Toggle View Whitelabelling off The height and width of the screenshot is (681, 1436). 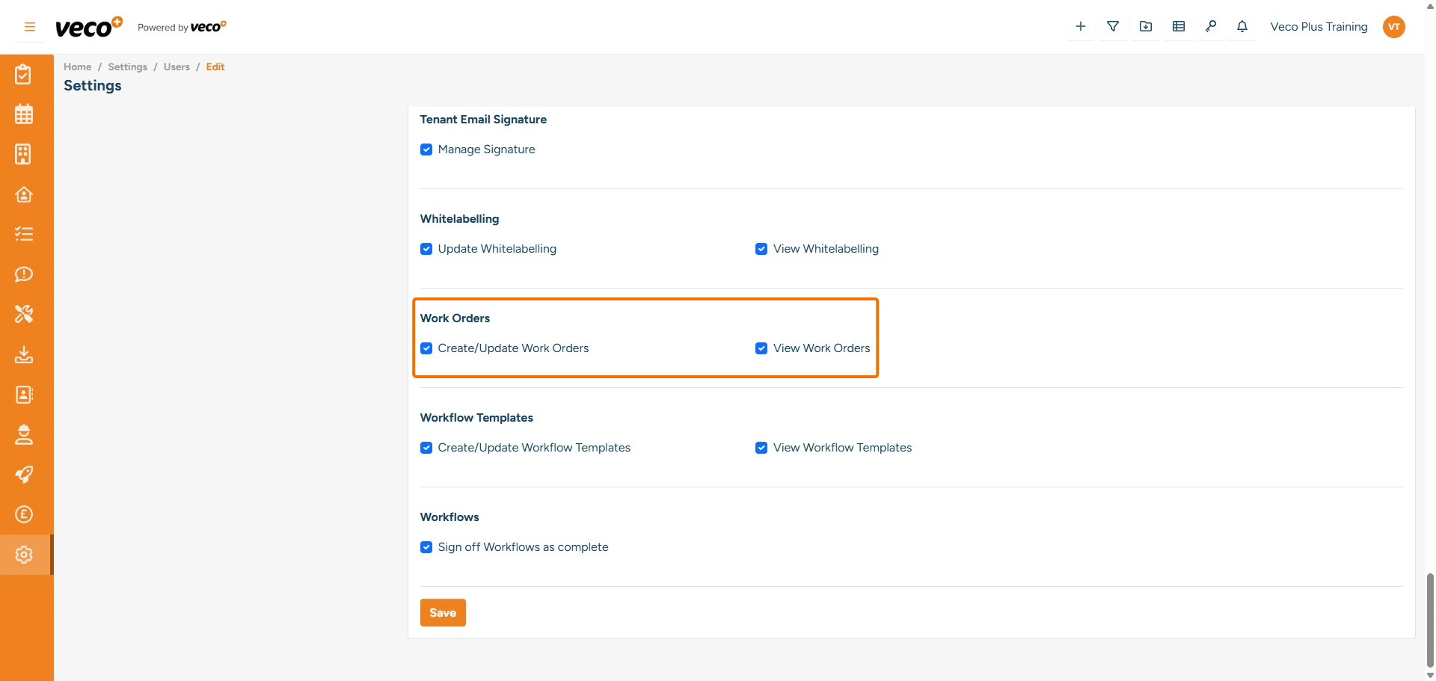(761, 249)
